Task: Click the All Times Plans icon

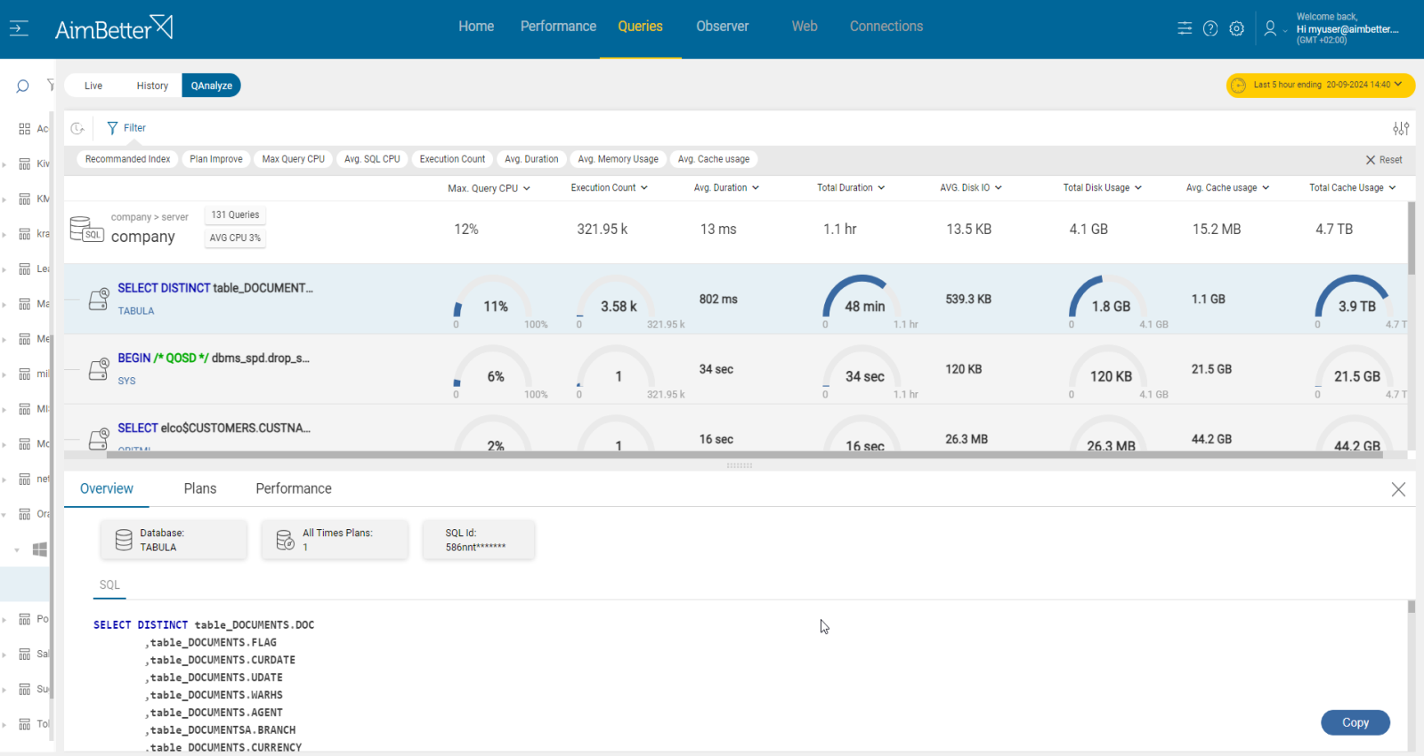Action: coord(285,540)
